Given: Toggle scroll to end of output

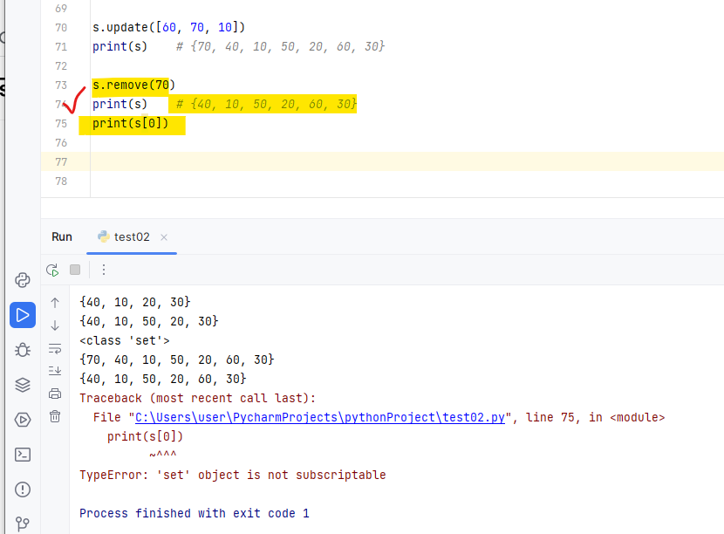Looking at the screenshot, I should click(x=55, y=371).
